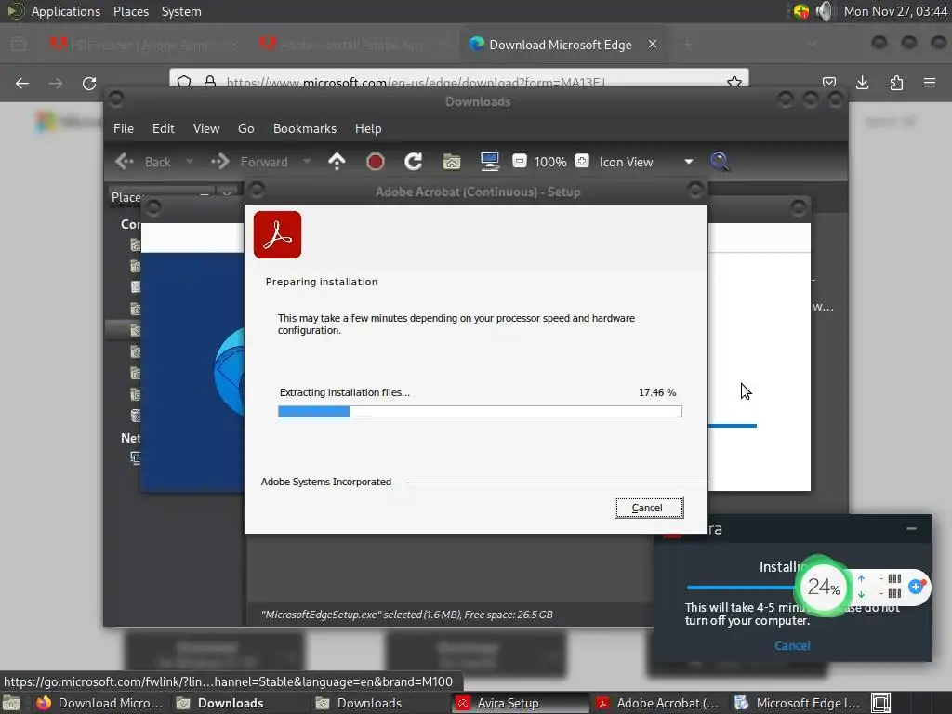Switch to the Adobe Install Adobe Acrobat tab
The width and height of the screenshot is (952, 714).
[x=352, y=45]
